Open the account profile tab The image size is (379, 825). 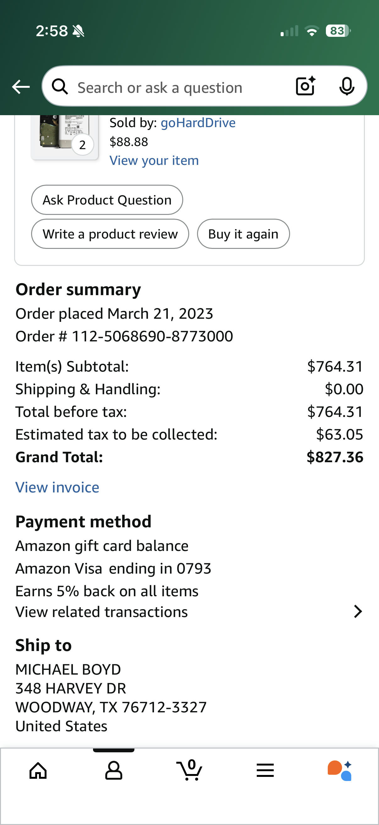113,770
